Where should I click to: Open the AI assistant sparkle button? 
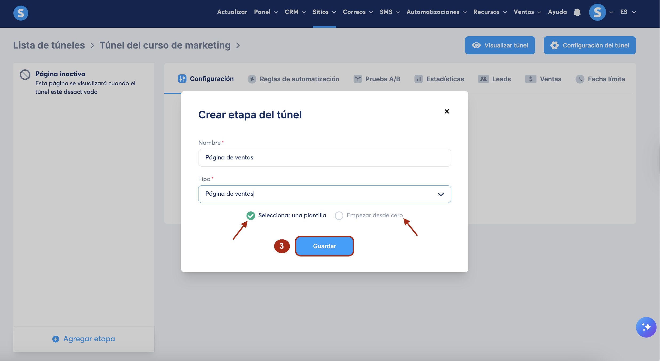tap(646, 327)
